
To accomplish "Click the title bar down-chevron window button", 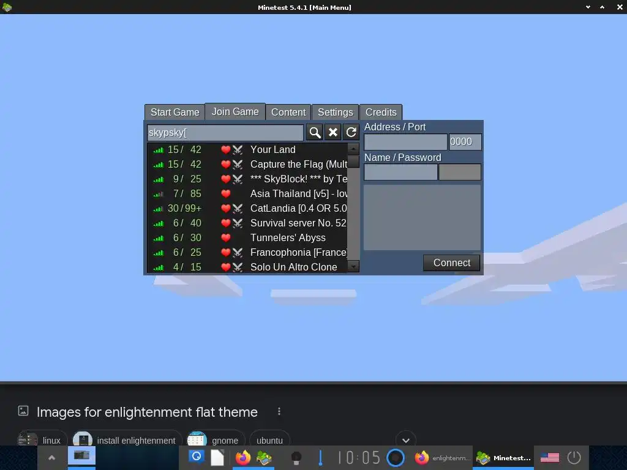I will click(588, 7).
